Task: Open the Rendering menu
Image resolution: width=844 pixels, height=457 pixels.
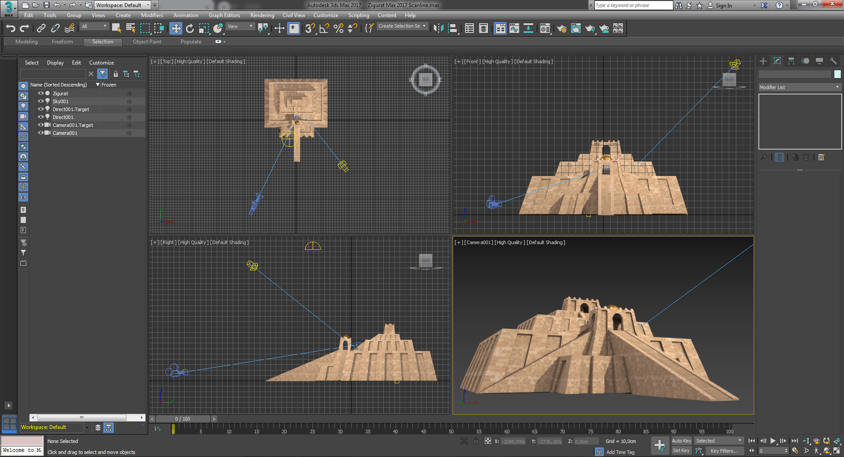Action: pyautogui.click(x=262, y=15)
